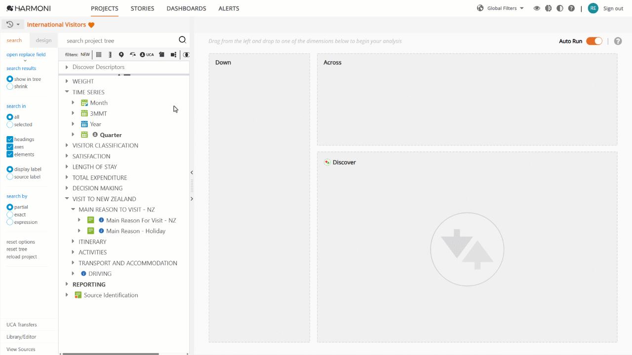Collapse the TIME SERIES tree node
Image resolution: width=632 pixels, height=355 pixels.
(67, 92)
